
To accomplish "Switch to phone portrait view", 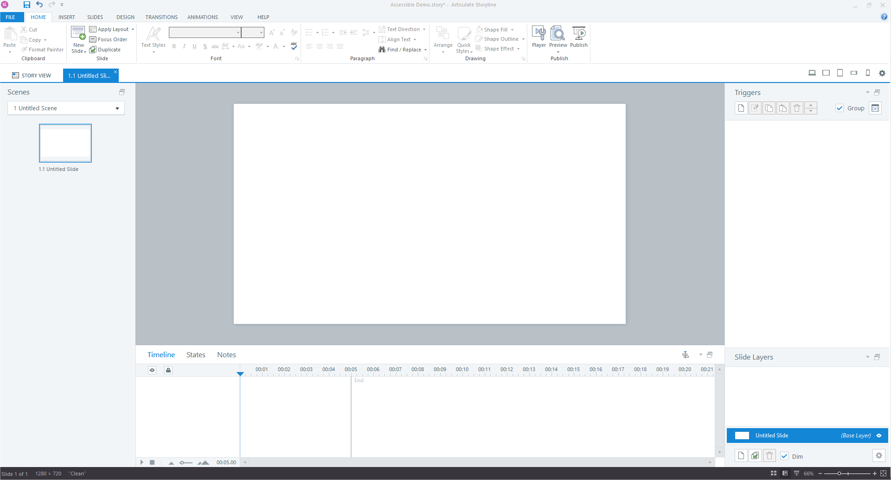I will point(868,73).
